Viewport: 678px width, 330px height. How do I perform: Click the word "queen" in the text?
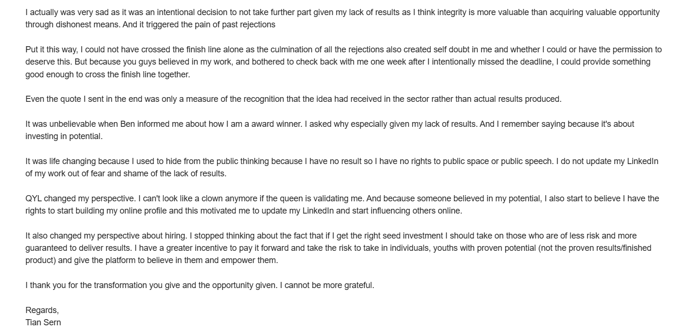click(292, 198)
